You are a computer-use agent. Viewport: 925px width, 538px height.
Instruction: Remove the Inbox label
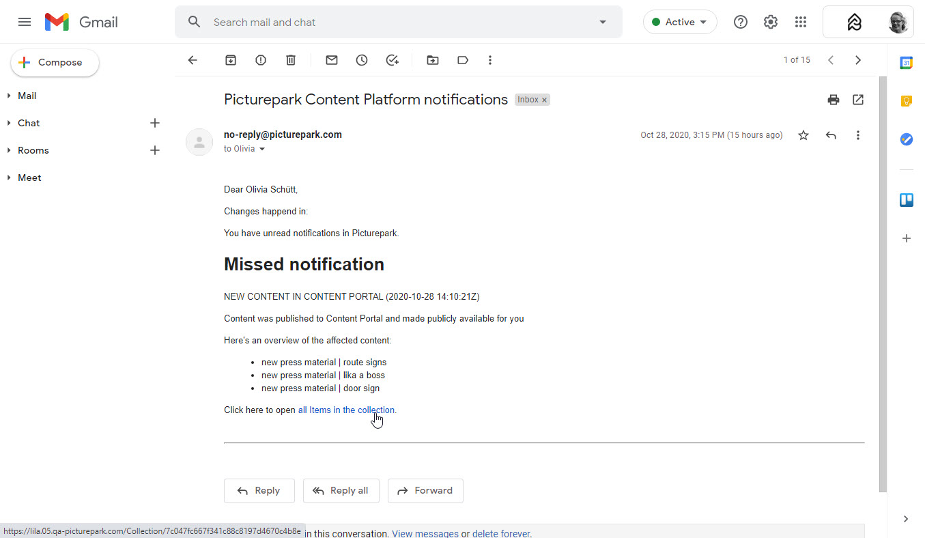pos(545,100)
